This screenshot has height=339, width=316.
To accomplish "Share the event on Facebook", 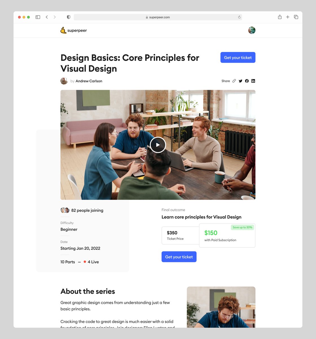I will point(247,81).
